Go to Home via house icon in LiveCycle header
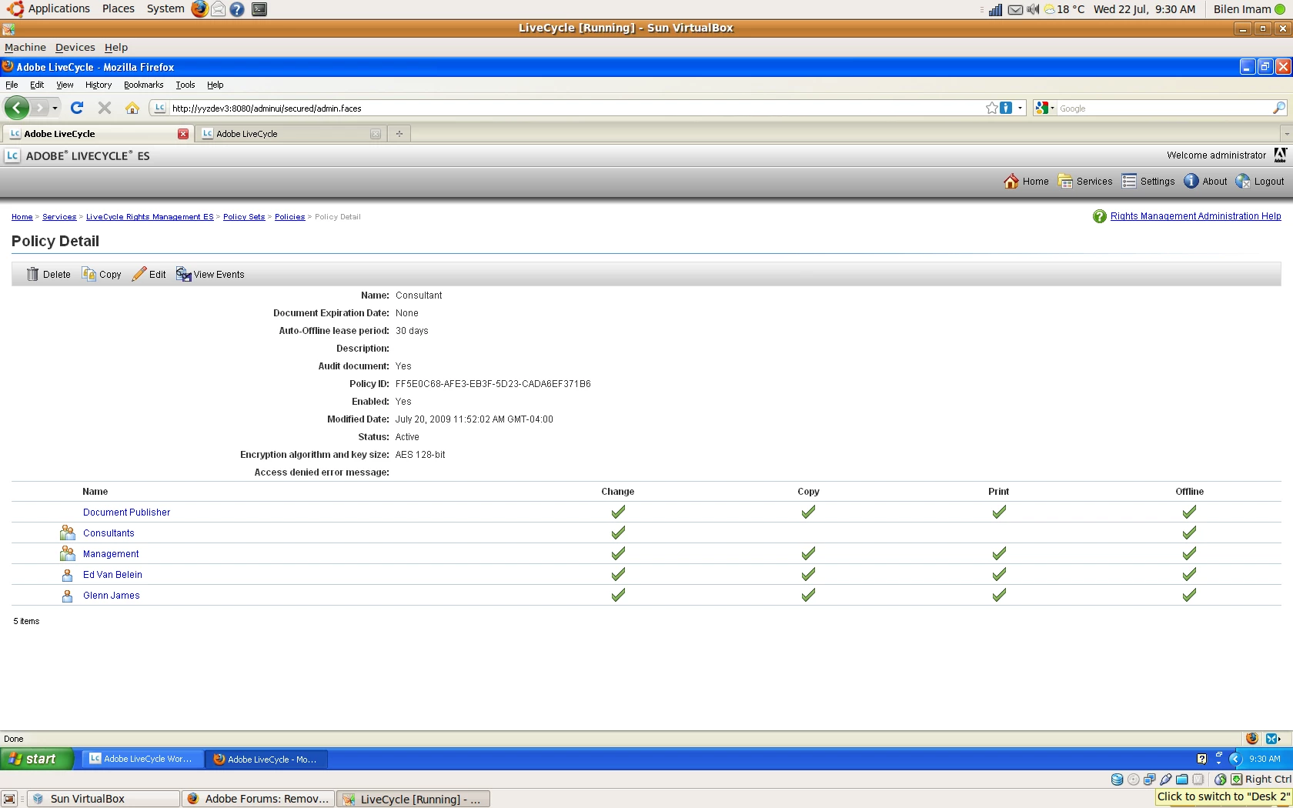The image size is (1293, 808). (1011, 181)
